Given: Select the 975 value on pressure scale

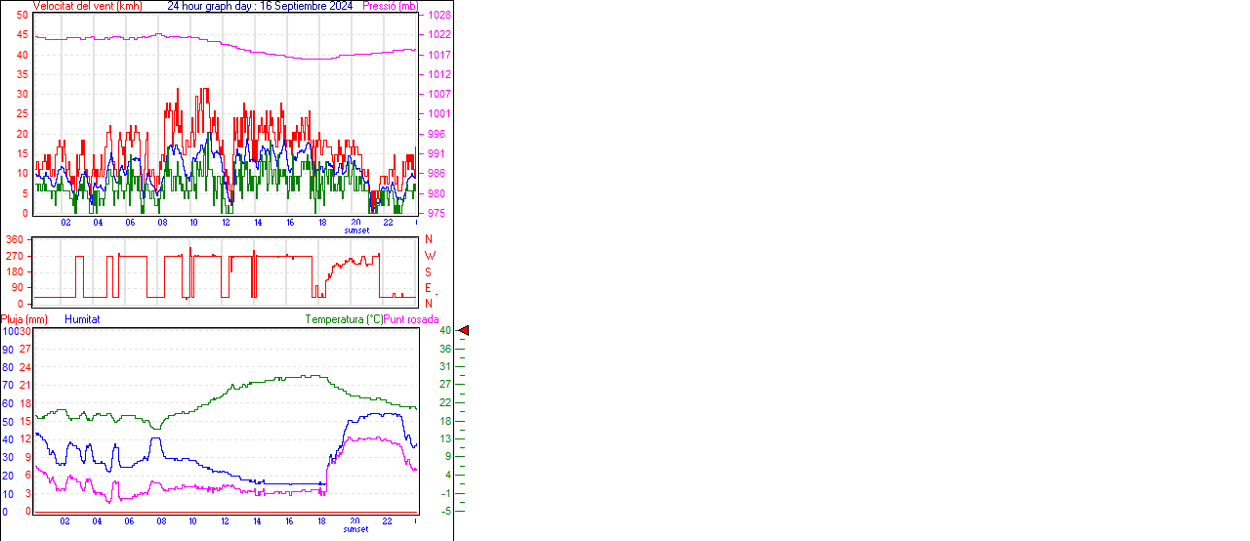Looking at the screenshot, I should pyautogui.click(x=436, y=213).
